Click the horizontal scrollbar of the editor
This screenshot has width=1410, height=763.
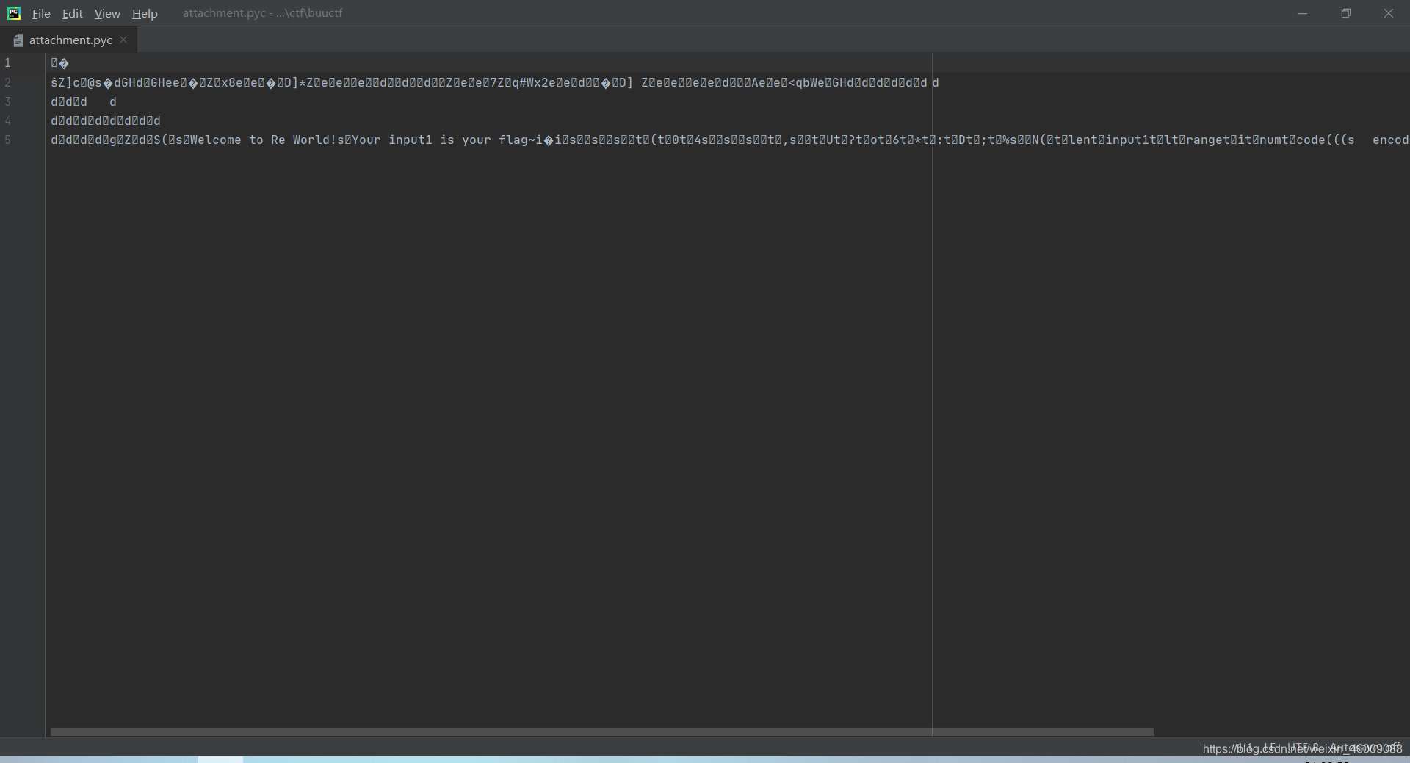(x=602, y=732)
